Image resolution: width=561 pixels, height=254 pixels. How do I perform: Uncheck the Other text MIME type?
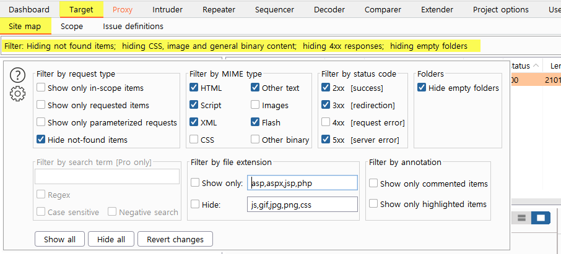pyautogui.click(x=255, y=88)
